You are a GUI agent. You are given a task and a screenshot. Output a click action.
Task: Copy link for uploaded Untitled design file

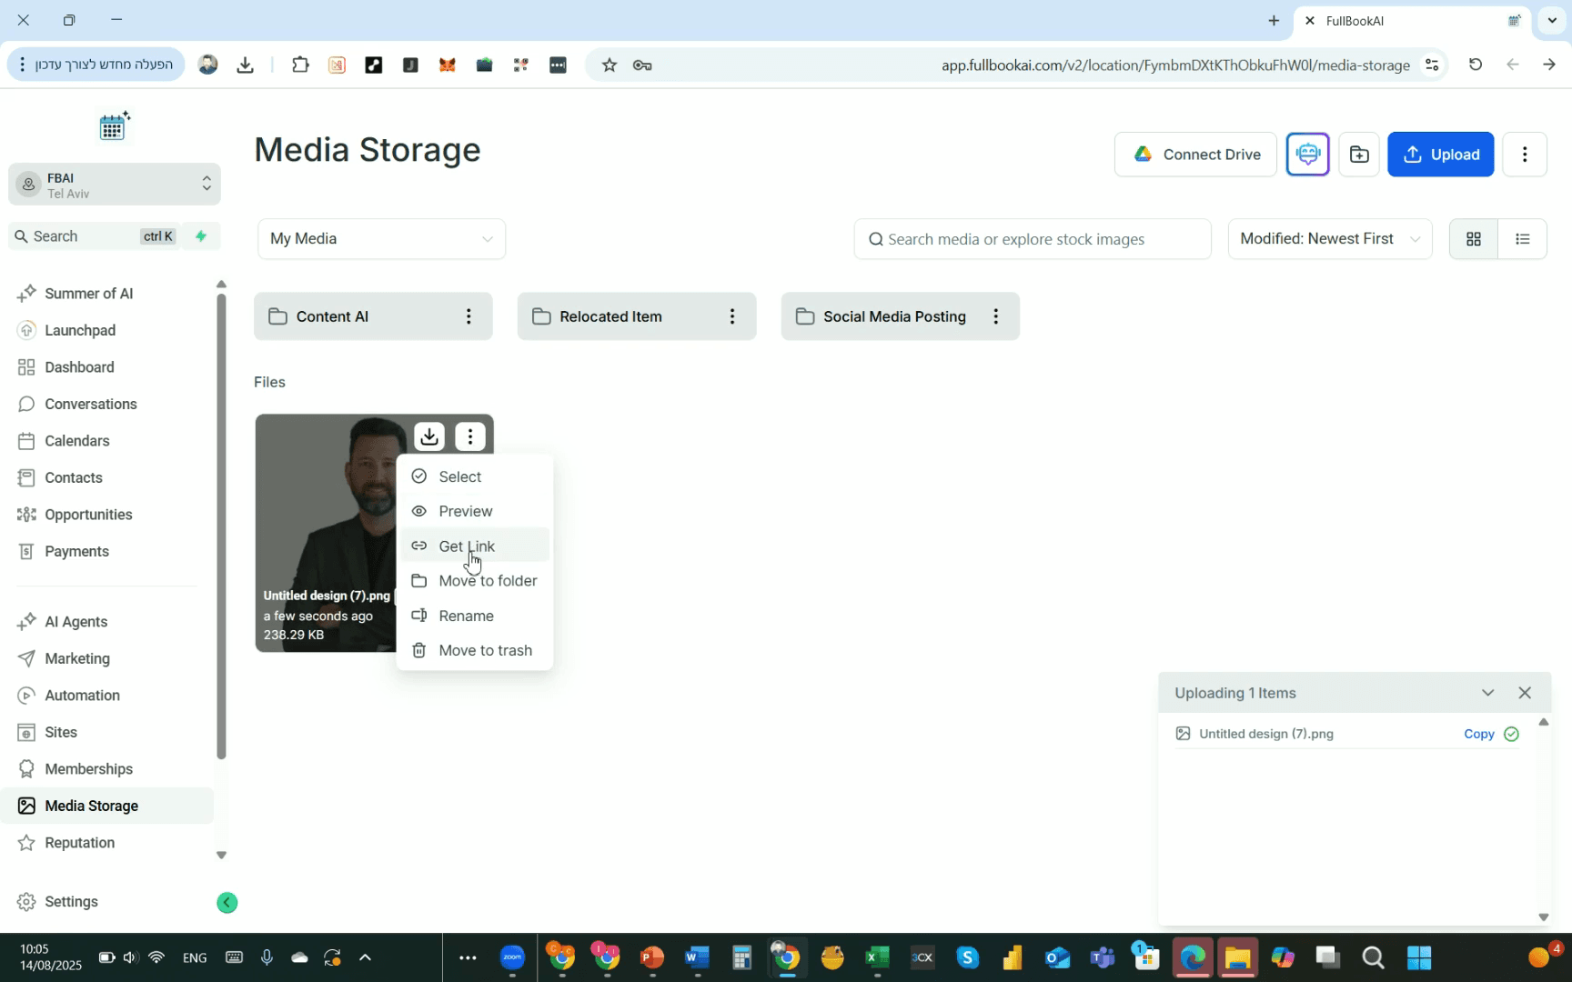pos(1479,734)
